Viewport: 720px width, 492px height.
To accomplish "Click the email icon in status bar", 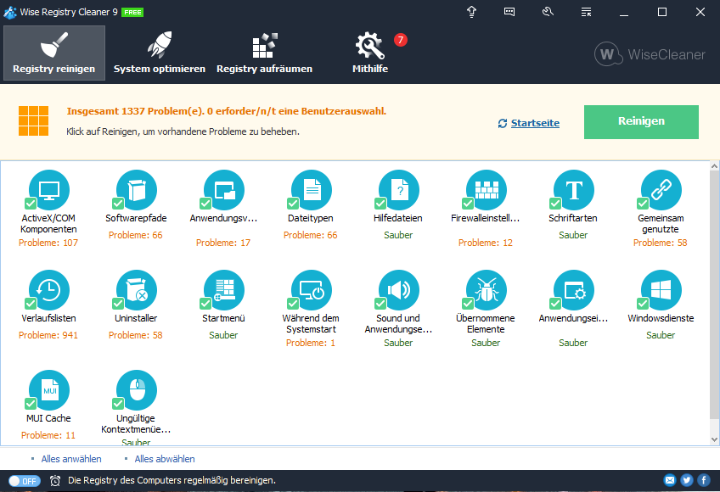I will coord(670,480).
